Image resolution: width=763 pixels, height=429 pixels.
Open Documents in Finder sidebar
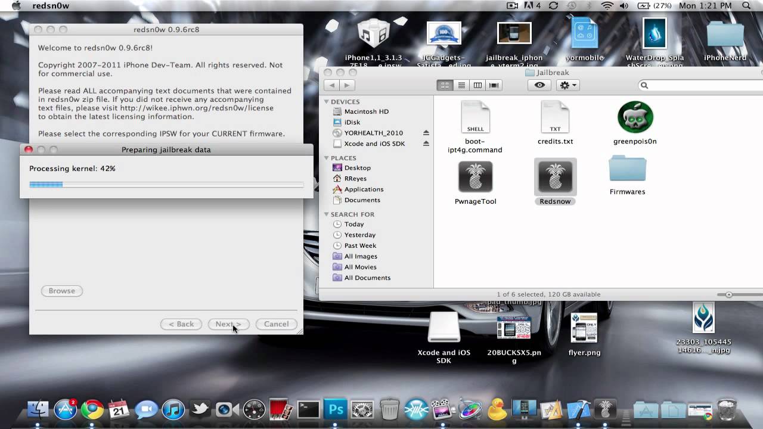click(x=362, y=200)
